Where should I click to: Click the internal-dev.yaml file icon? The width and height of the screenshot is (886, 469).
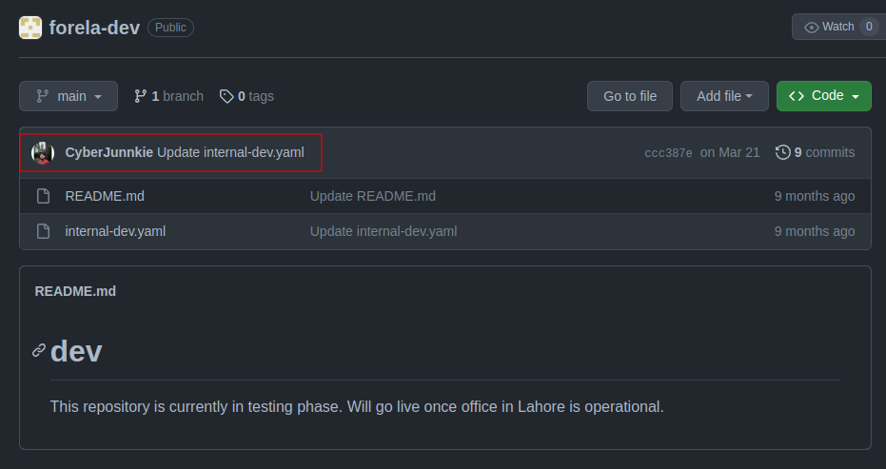(x=43, y=231)
